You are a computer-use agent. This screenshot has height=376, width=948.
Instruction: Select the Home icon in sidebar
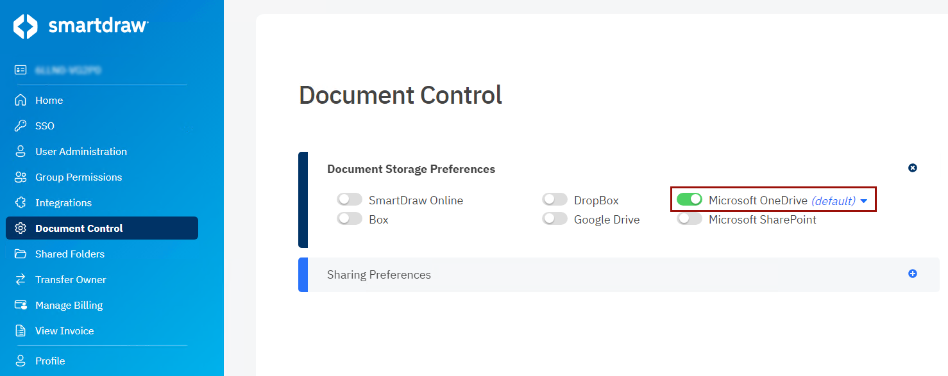pos(21,100)
